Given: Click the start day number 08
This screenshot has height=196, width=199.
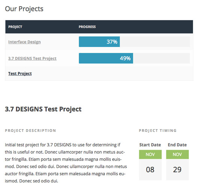Looking at the screenshot, I should [150, 170].
